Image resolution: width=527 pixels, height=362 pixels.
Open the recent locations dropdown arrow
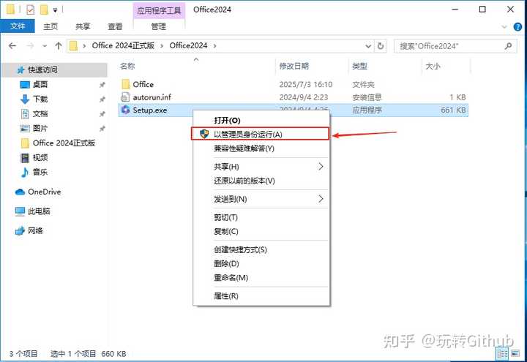coord(45,46)
